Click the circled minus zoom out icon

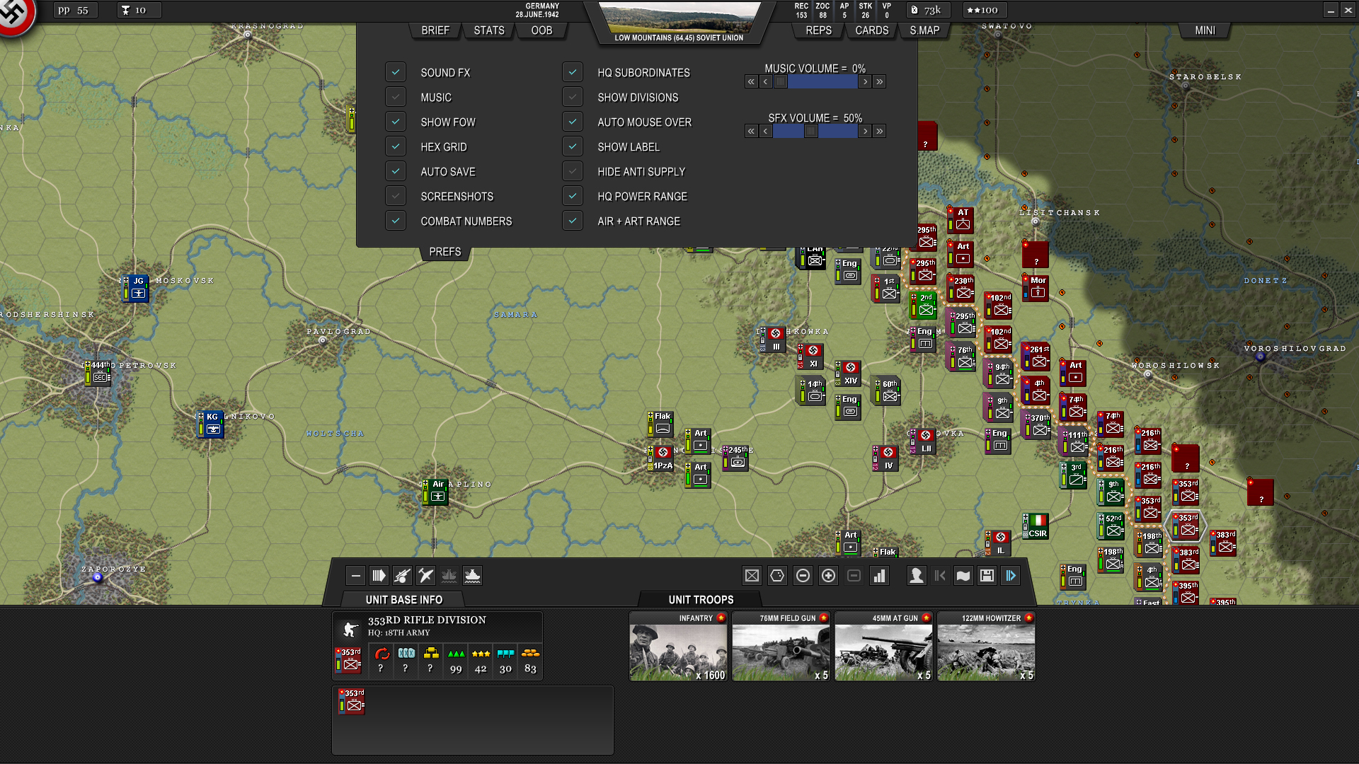tap(803, 576)
